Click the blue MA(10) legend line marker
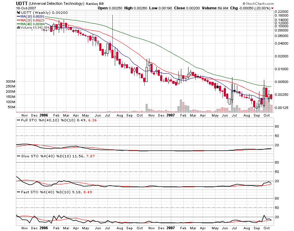 pos(19,16)
